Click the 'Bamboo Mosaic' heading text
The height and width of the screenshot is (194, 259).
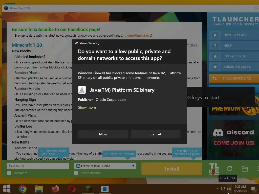(x=27, y=89)
